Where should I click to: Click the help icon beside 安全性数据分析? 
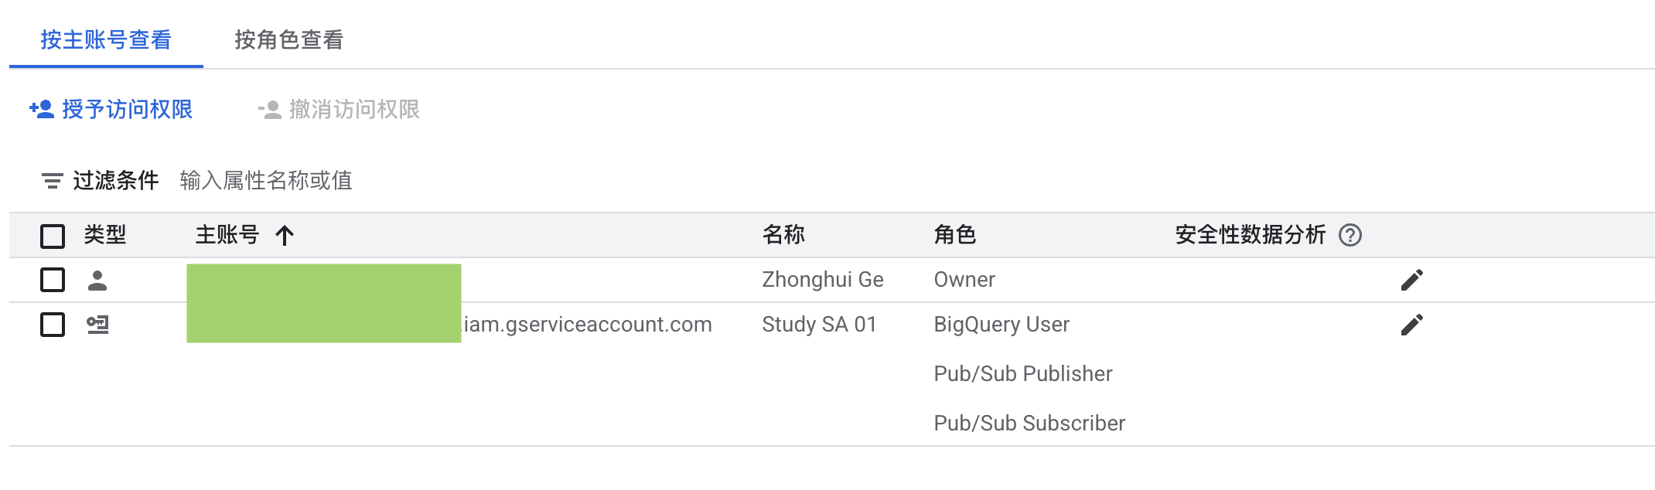click(x=1350, y=235)
